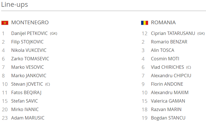Click the Line-ups section heading
Viewport: 206px width, 124px height.
coord(14,5)
